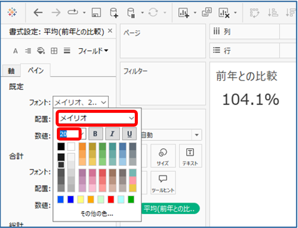
Task: Select the Font format icon (A)
Action: click(x=15, y=51)
